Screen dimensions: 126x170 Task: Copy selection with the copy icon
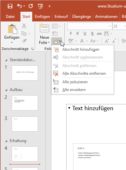point(24,33)
